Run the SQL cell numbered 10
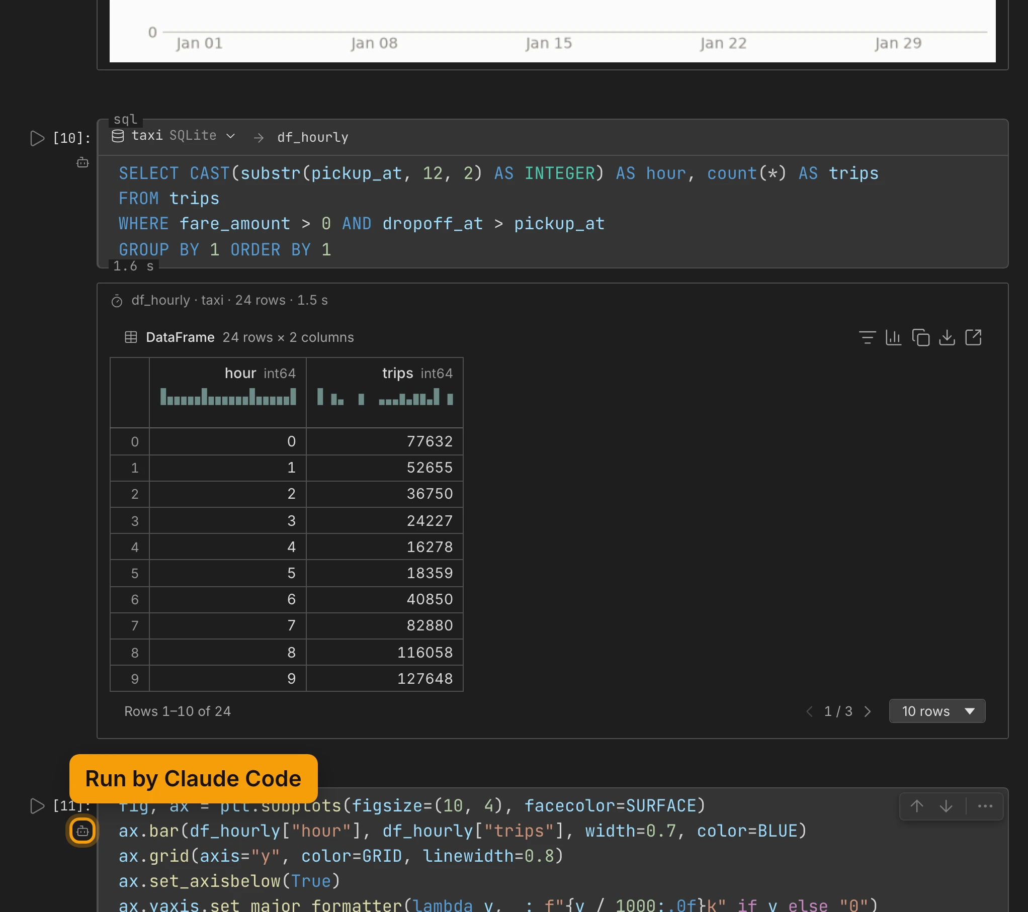 [x=37, y=138]
